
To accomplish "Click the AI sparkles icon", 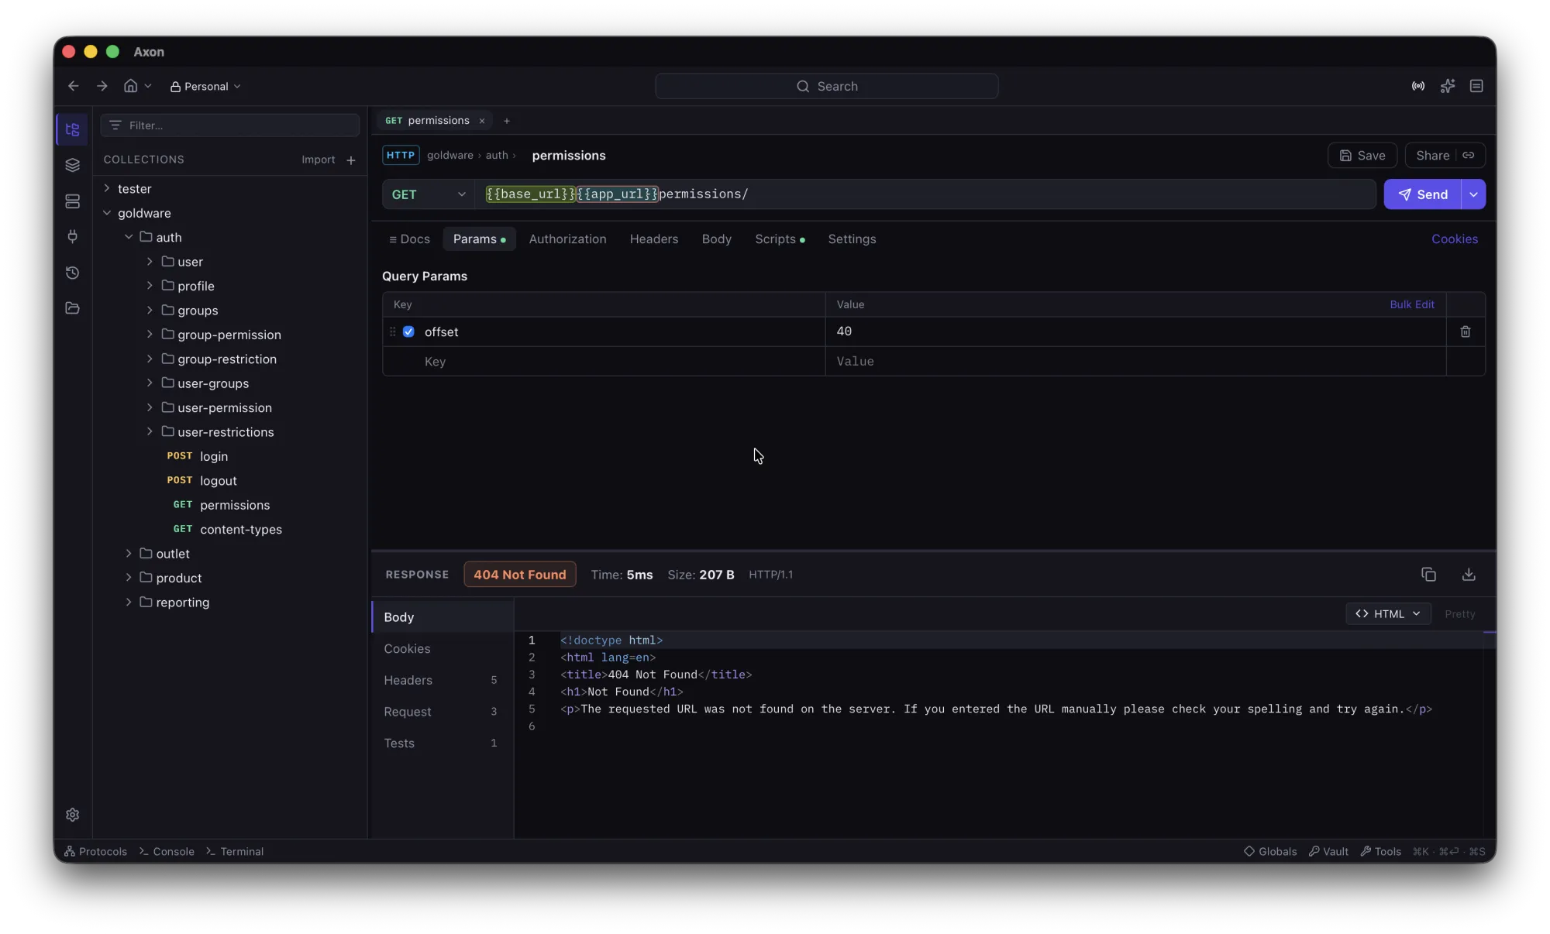I will [x=1447, y=86].
